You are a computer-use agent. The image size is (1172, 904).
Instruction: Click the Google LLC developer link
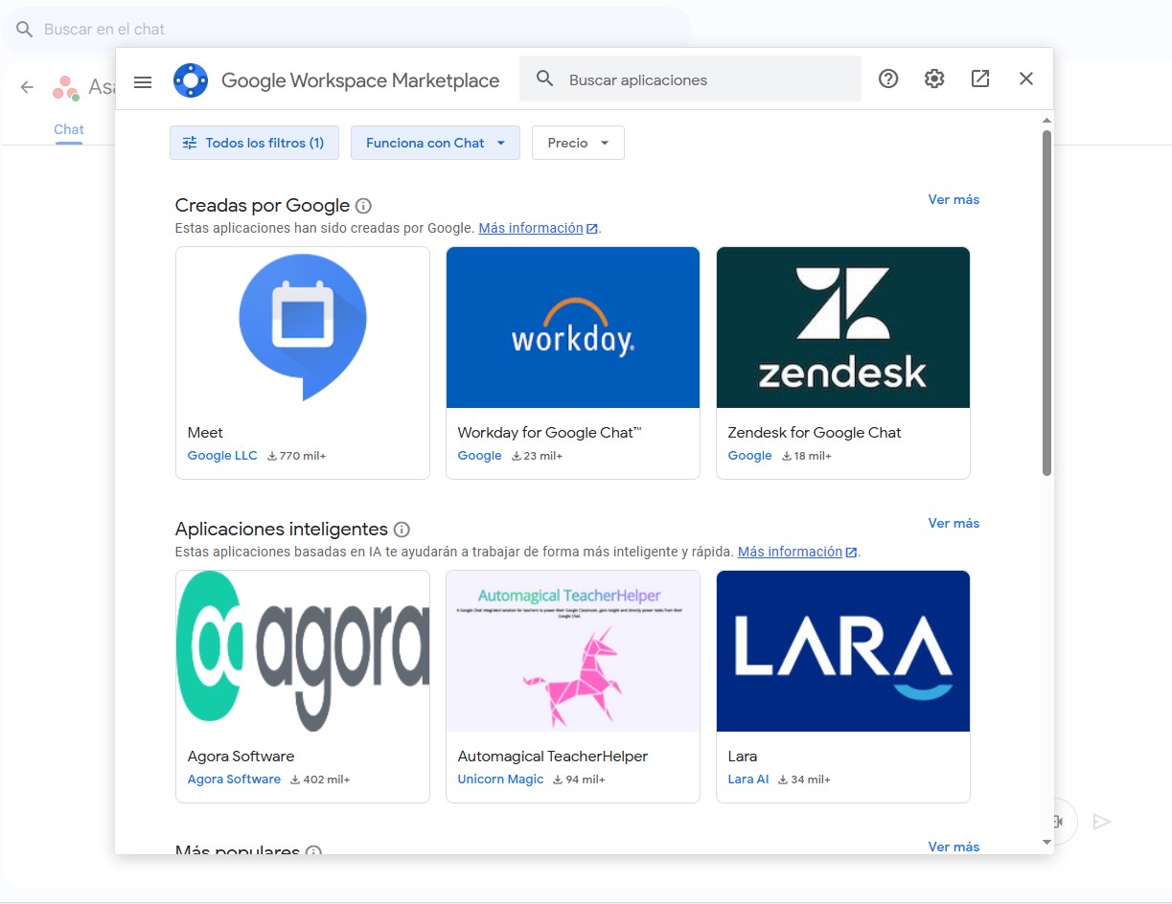click(222, 456)
